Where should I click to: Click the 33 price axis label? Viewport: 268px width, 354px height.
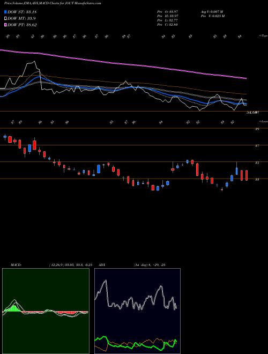(257, 180)
